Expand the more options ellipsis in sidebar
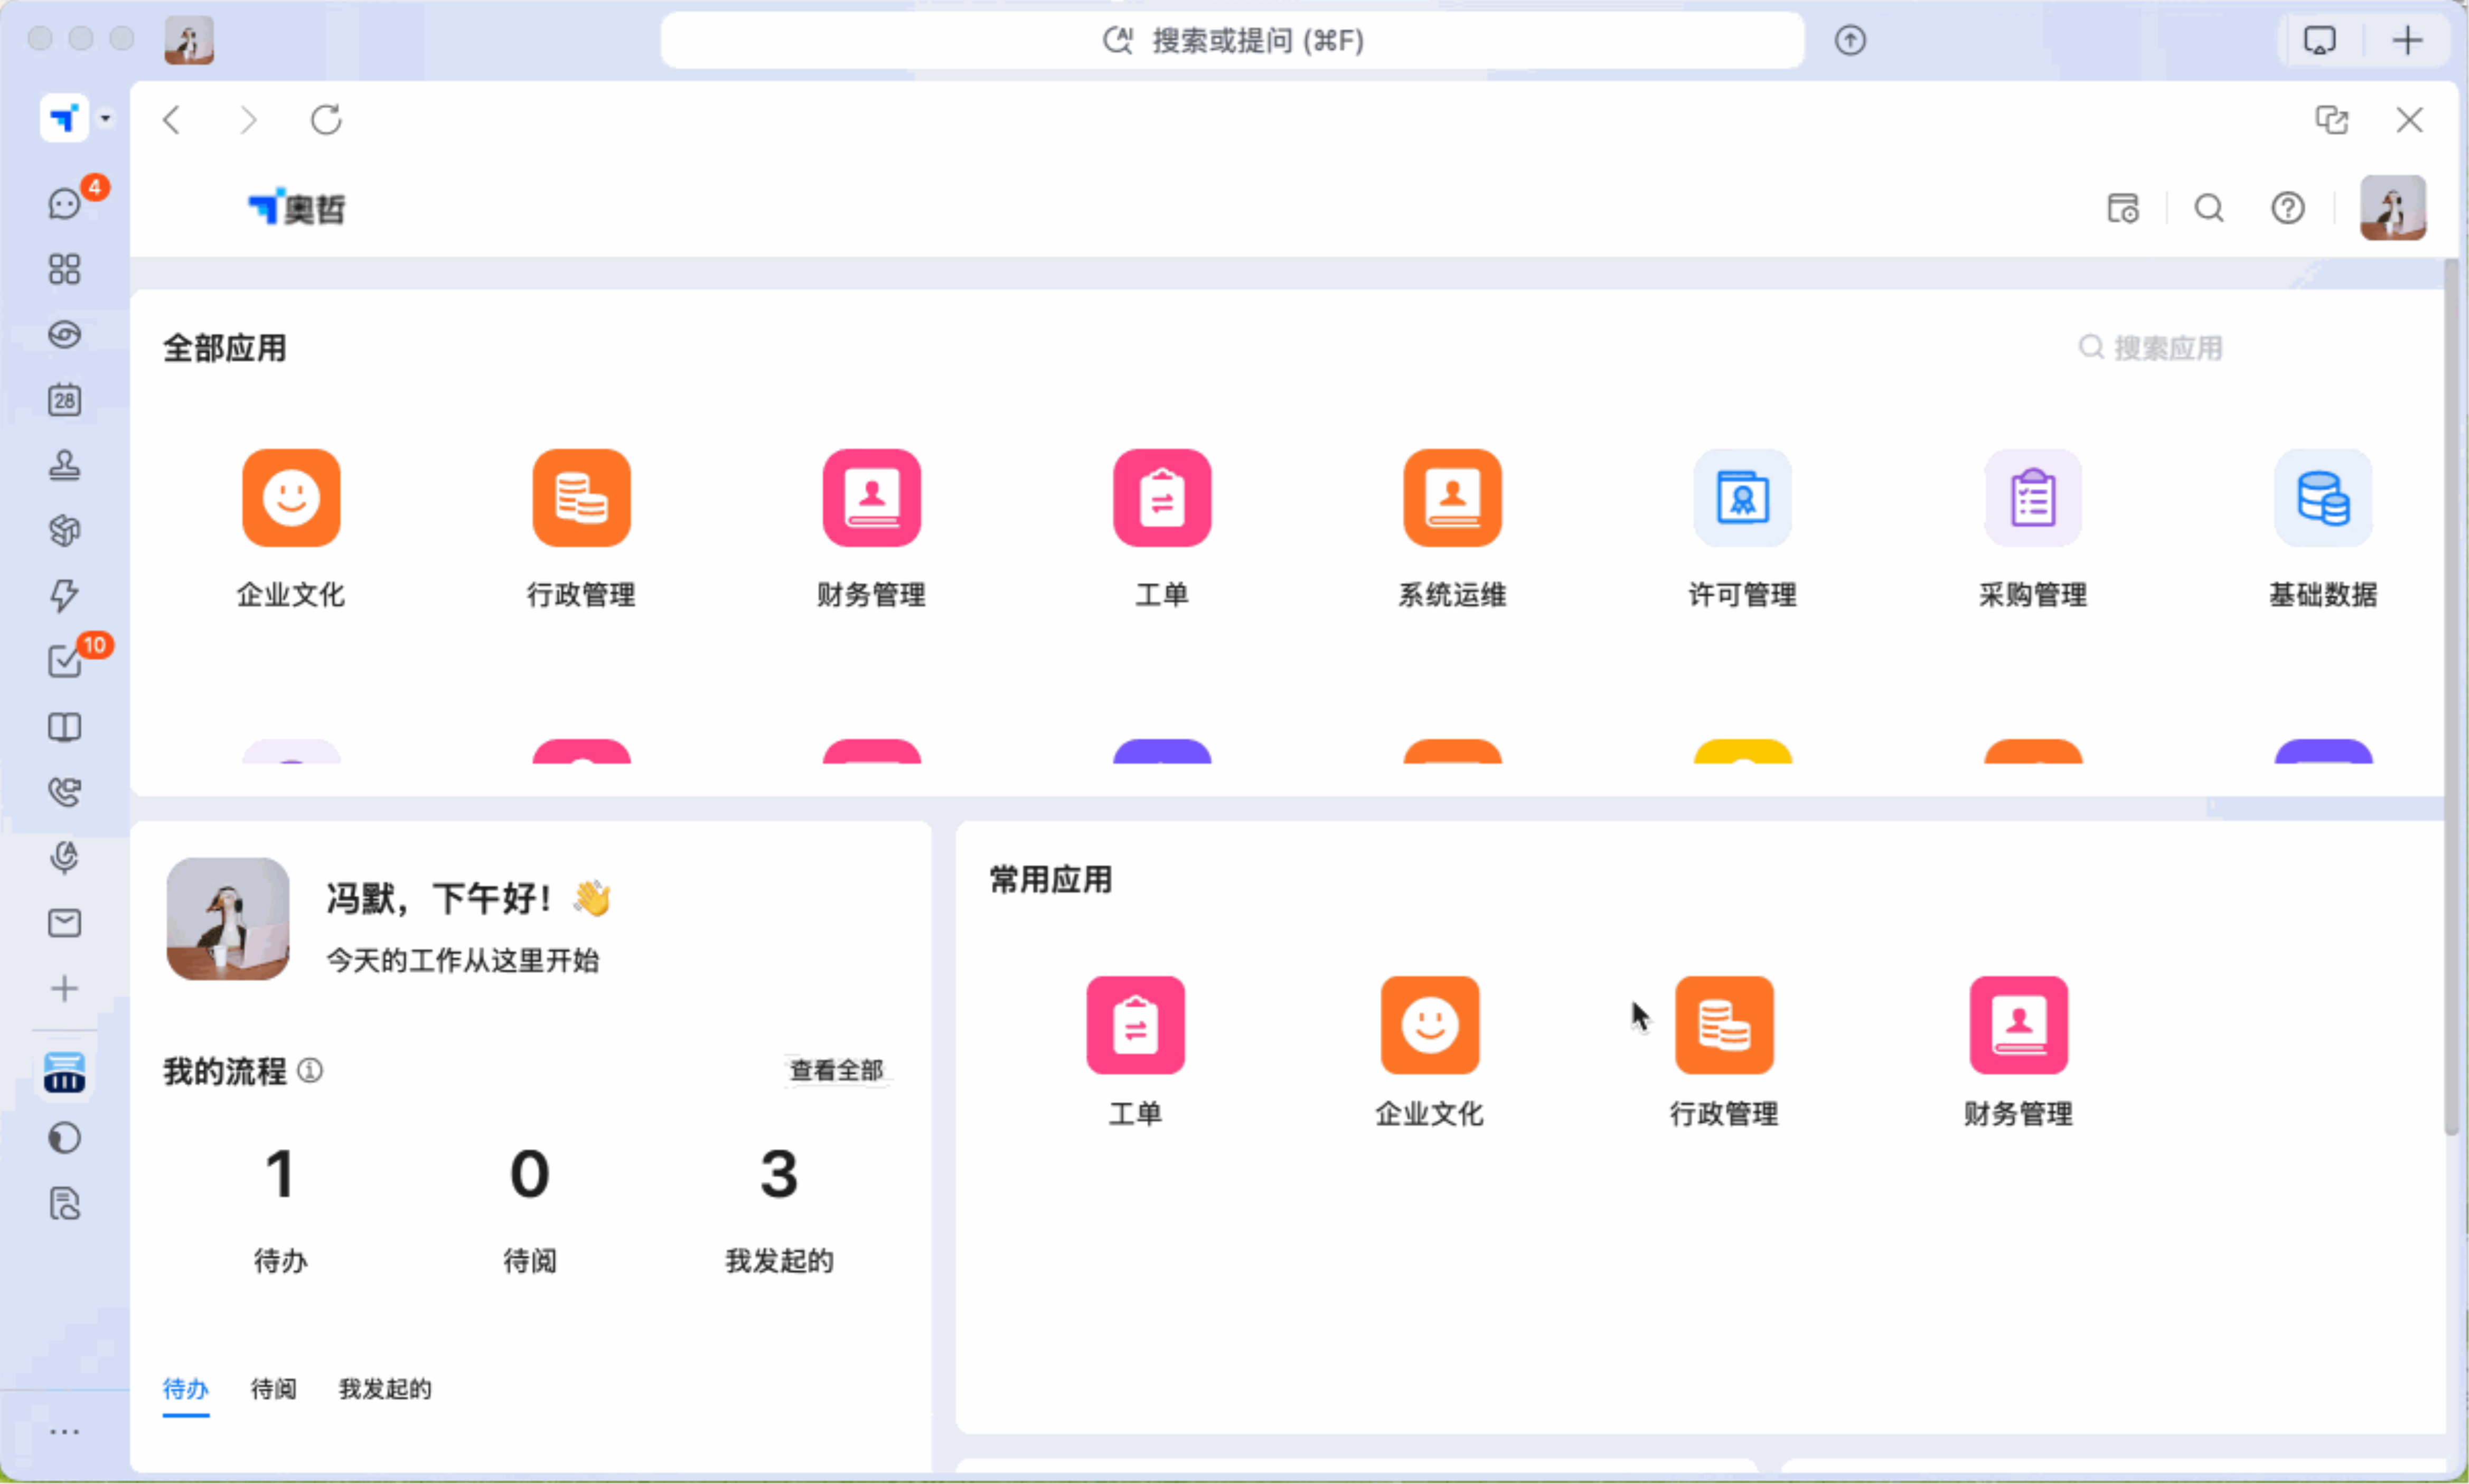The height and width of the screenshot is (1484, 2469). (65, 1431)
